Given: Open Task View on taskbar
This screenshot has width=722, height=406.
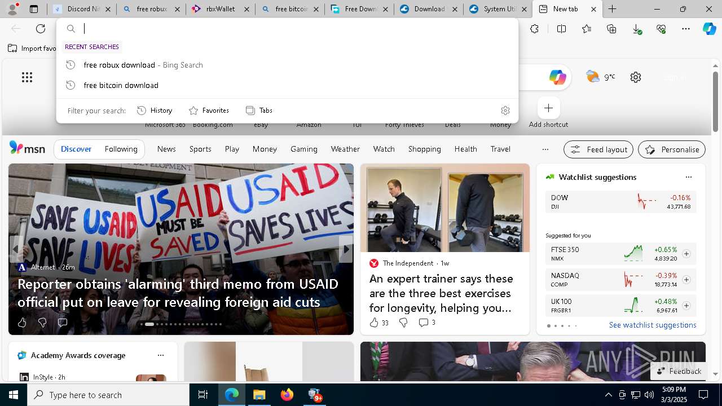Looking at the screenshot, I should click(x=203, y=395).
